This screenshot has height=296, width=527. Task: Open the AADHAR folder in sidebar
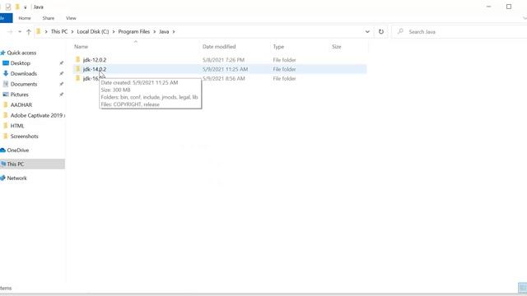[21, 104]
